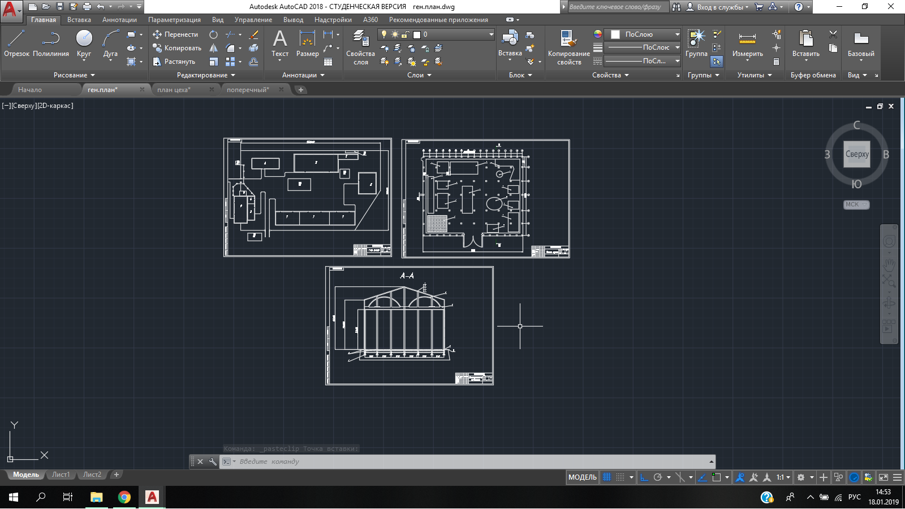Select the Rotate tool icon
Image resolution: width=905 pixels, height=509 pixels.
[213, 34]
